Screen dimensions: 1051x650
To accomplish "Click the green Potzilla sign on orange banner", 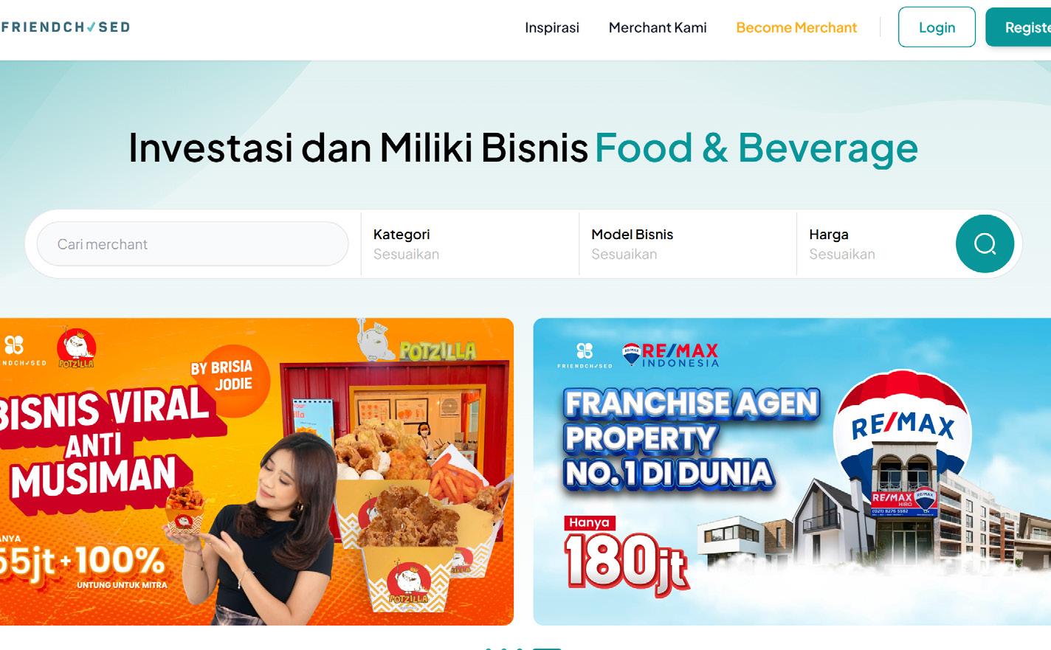I will pyautogui.click(x=438, y=351).
